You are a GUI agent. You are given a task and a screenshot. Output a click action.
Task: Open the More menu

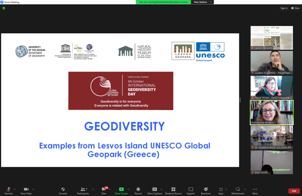point(255,191)
